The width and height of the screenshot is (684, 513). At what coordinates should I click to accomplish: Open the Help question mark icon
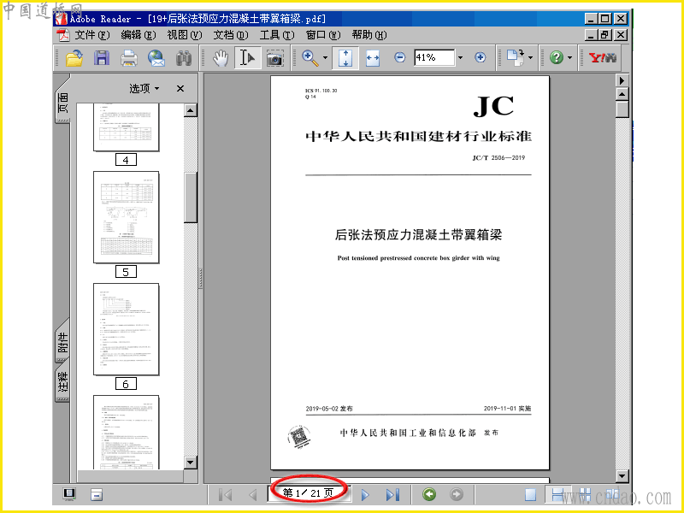click(x=557, y=57)
